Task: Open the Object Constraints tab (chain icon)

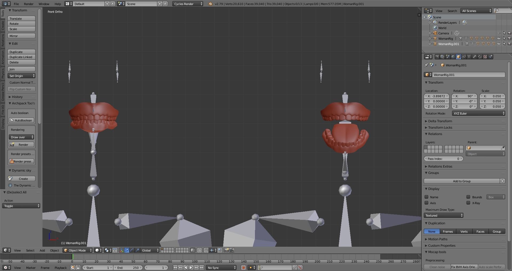Action: pos(464,57)
